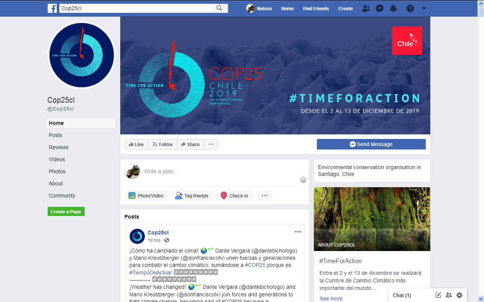
Task: Like the Cop25cl page
Action: [x=136, y=144]
